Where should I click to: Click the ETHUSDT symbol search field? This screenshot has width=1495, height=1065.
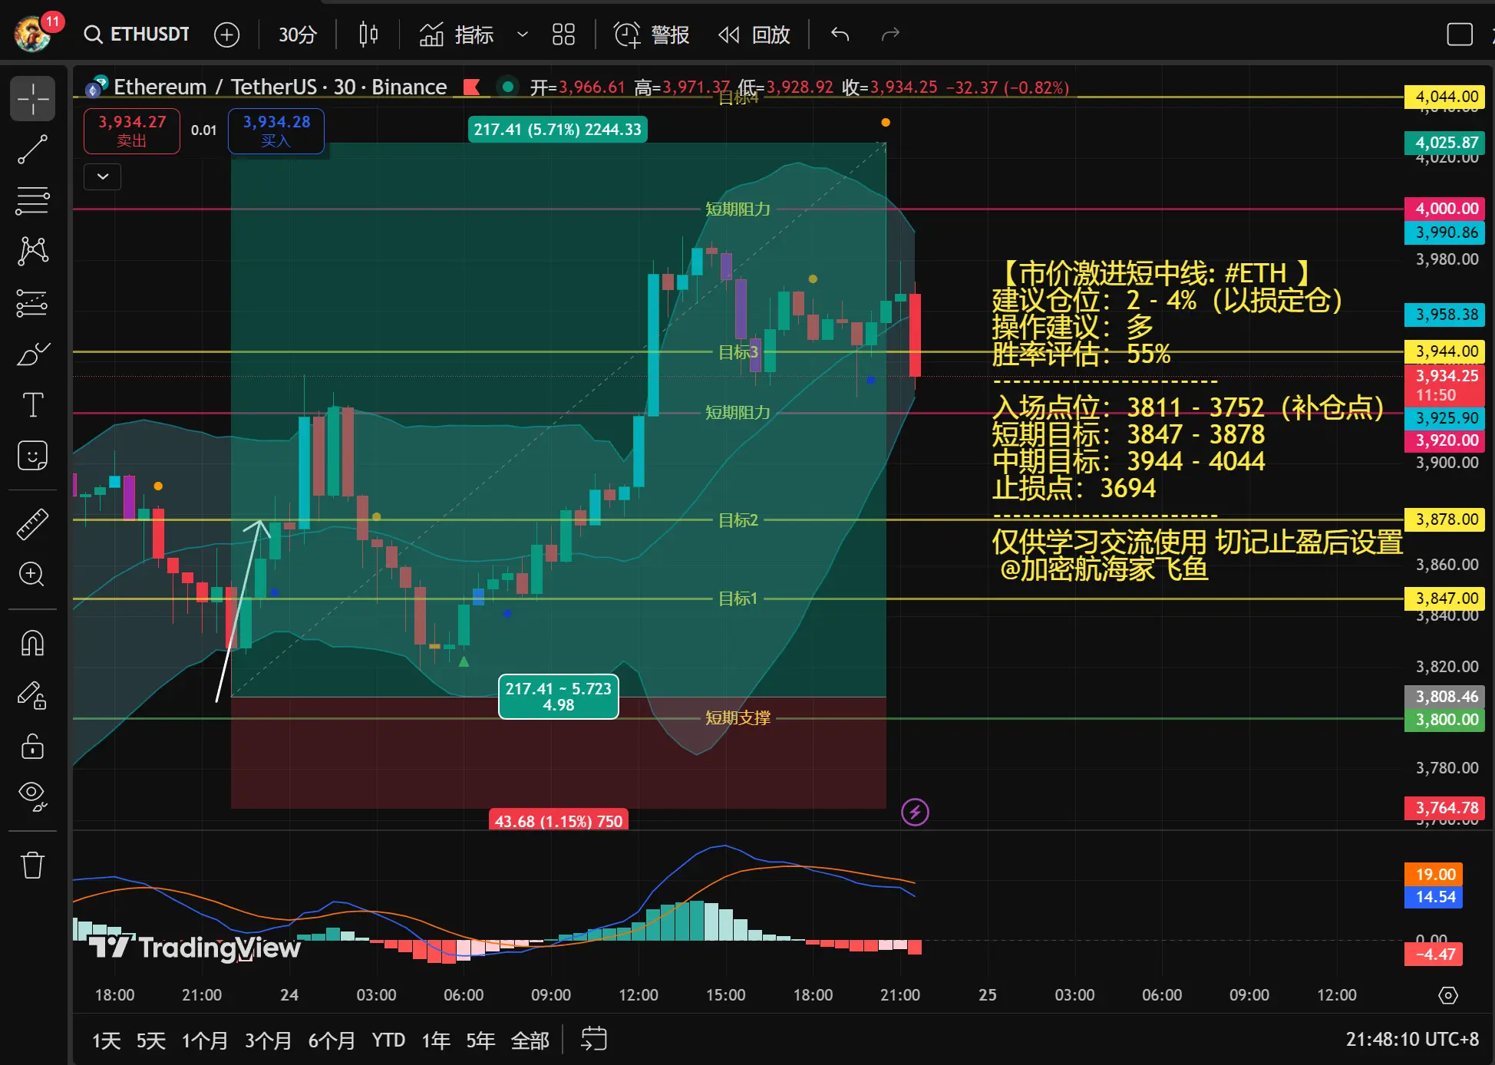tap(138, 35)
